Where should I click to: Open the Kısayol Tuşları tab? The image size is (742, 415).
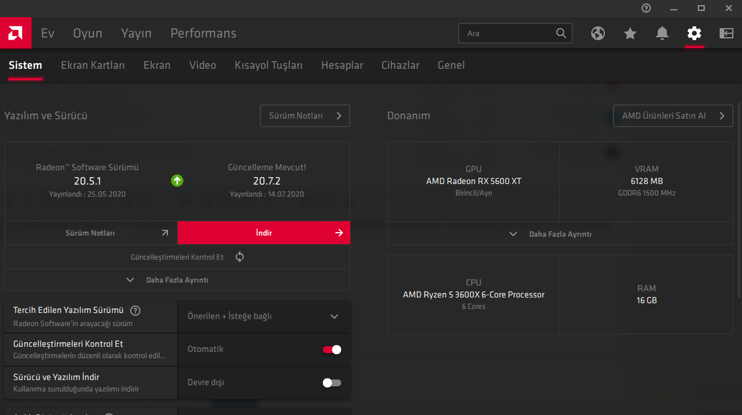[269, 65]
